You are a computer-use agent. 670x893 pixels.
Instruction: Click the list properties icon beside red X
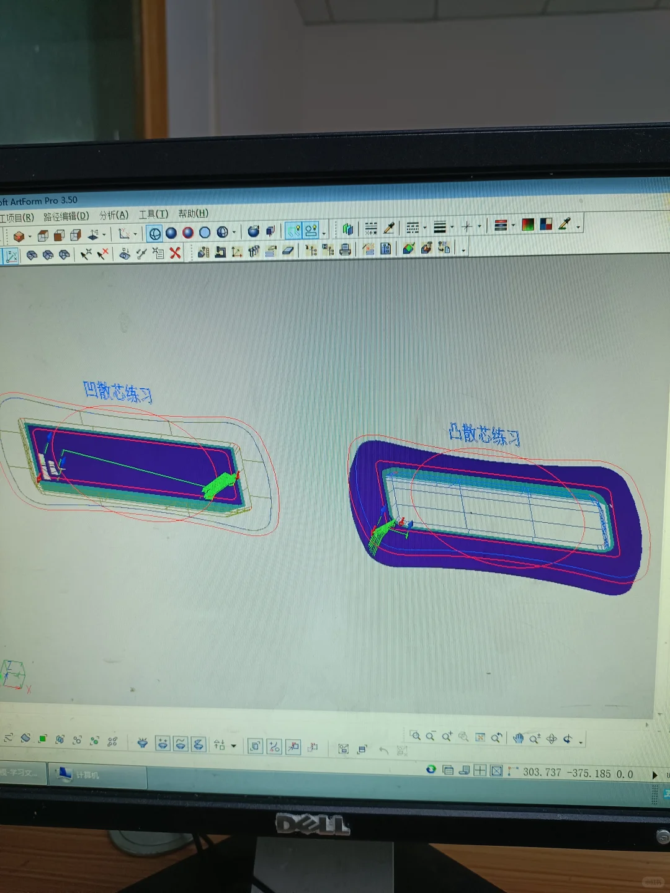click(158, 253)
